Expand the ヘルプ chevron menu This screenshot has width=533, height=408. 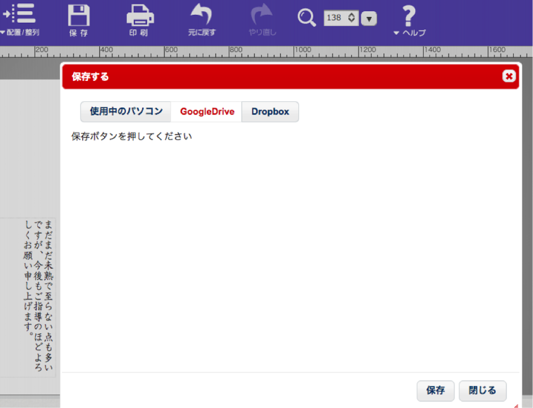395,31
